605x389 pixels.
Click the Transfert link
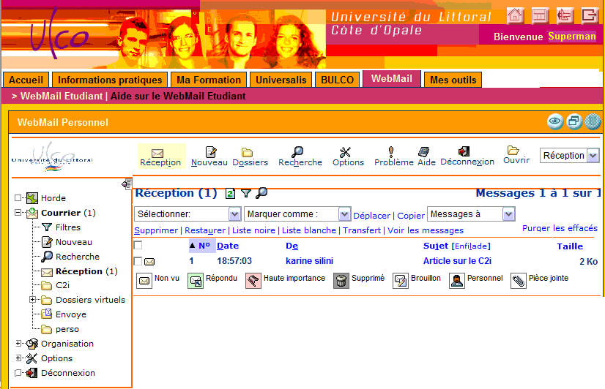point(362,230)
